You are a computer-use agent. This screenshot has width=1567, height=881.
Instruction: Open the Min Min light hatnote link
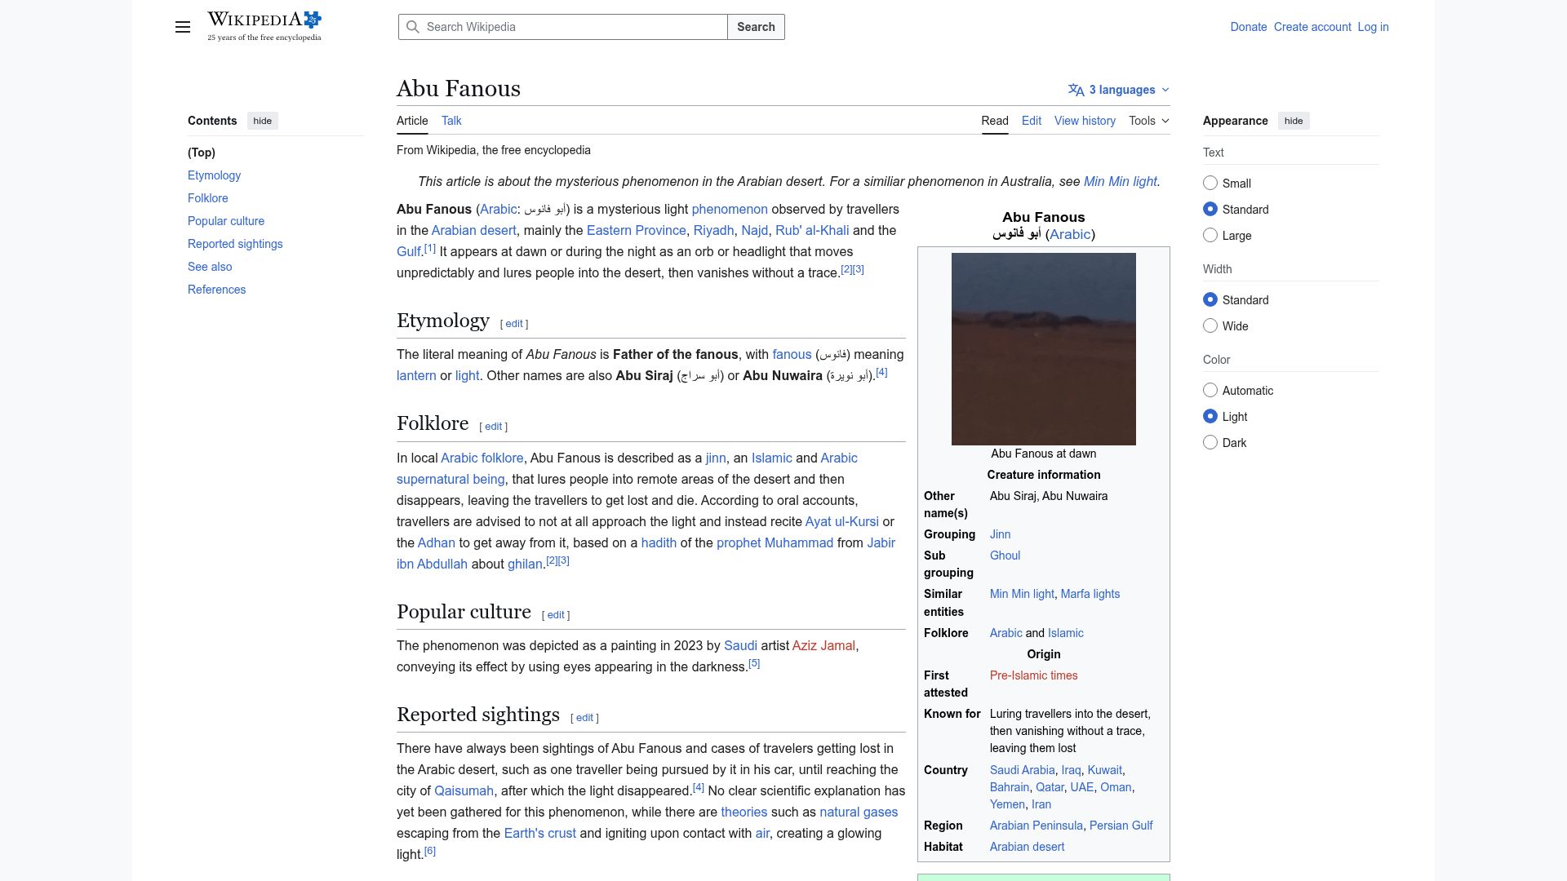[x=1120, y=182]
